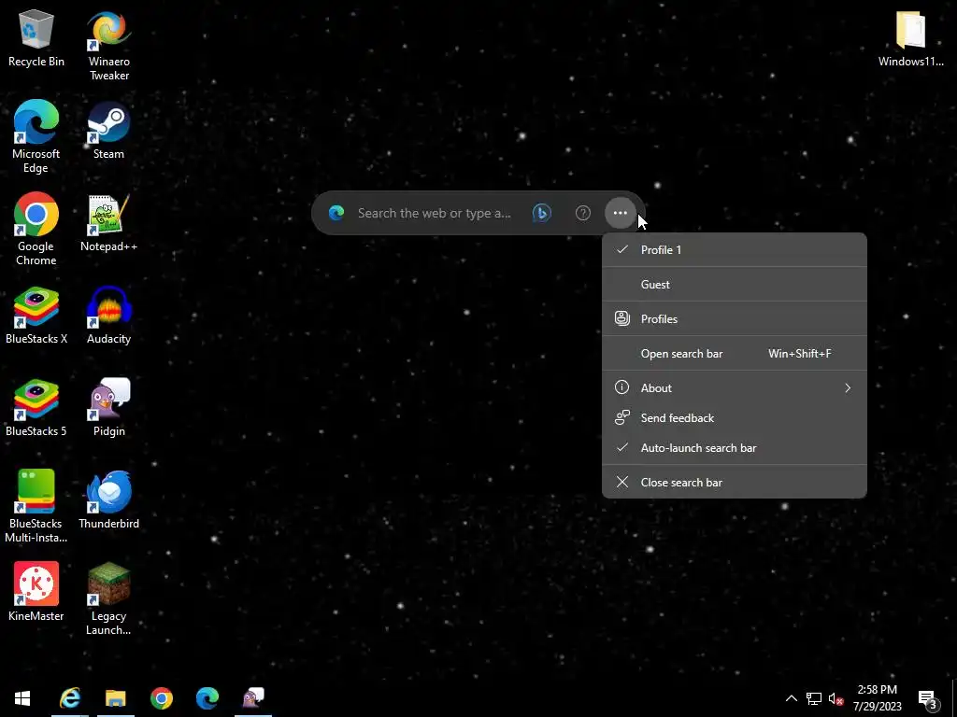Open the Windows Start menu

[22, 698]
